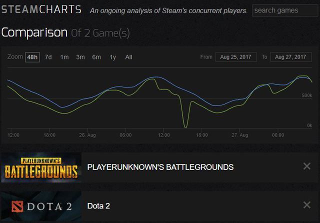Remove PLAYERUNKNOWN'S BATTLEGROUNDS from comparison
Image resolution: width=320 pixels, height=223 pixels.
307,166
